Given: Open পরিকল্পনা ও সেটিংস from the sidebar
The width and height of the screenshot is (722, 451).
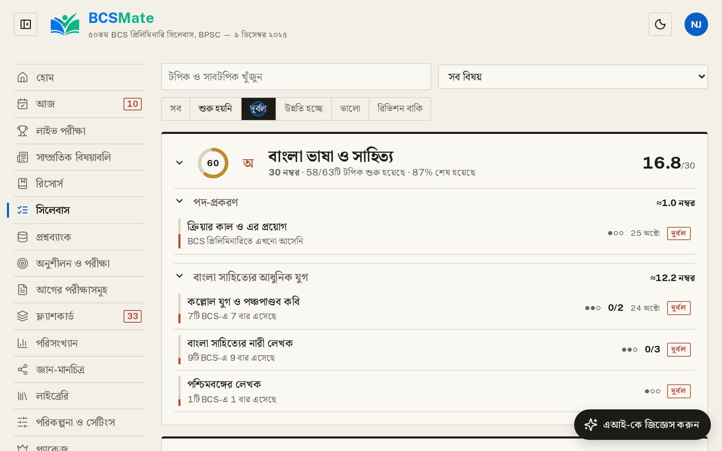Looking at the screenshot, I should 79,423.
